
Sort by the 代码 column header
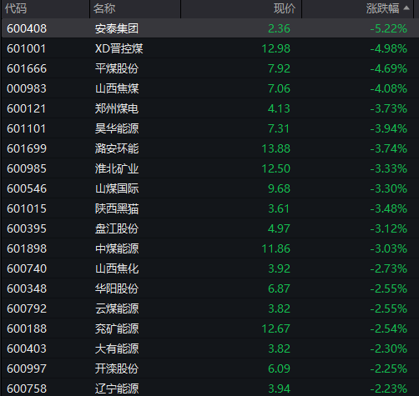16,8
